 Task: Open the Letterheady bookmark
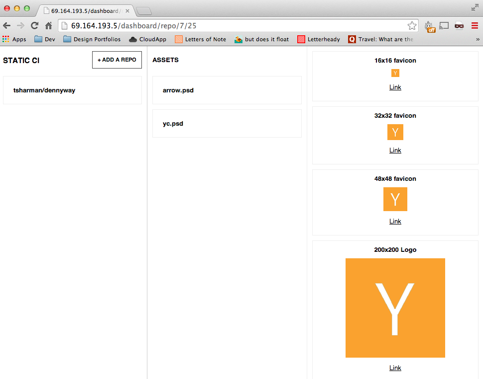click(319, 39)
